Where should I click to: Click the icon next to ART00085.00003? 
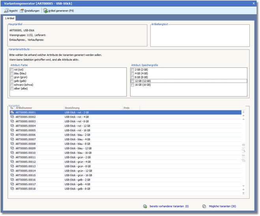tap(13, 121)
